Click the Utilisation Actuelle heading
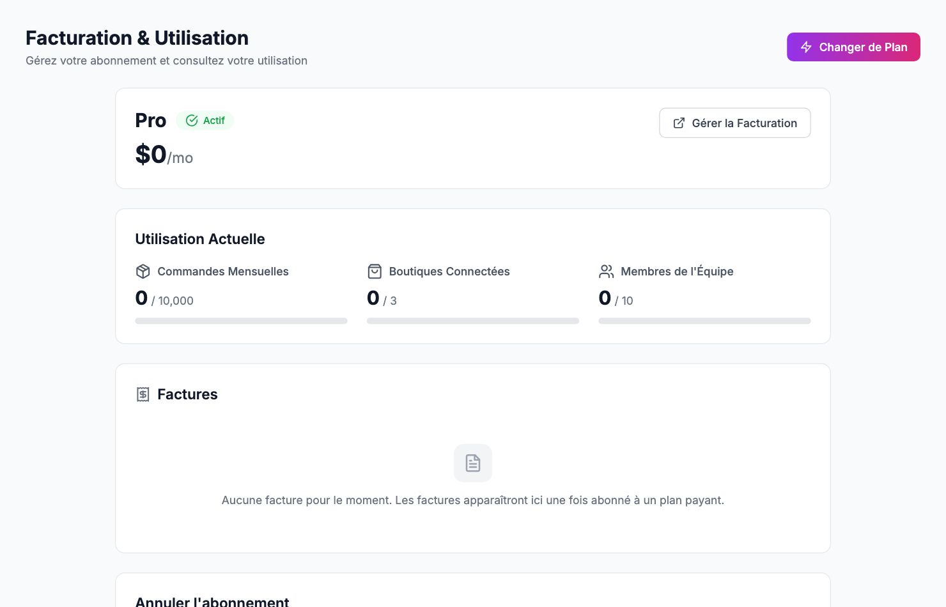946x607 pixels. tap(200, 239)
